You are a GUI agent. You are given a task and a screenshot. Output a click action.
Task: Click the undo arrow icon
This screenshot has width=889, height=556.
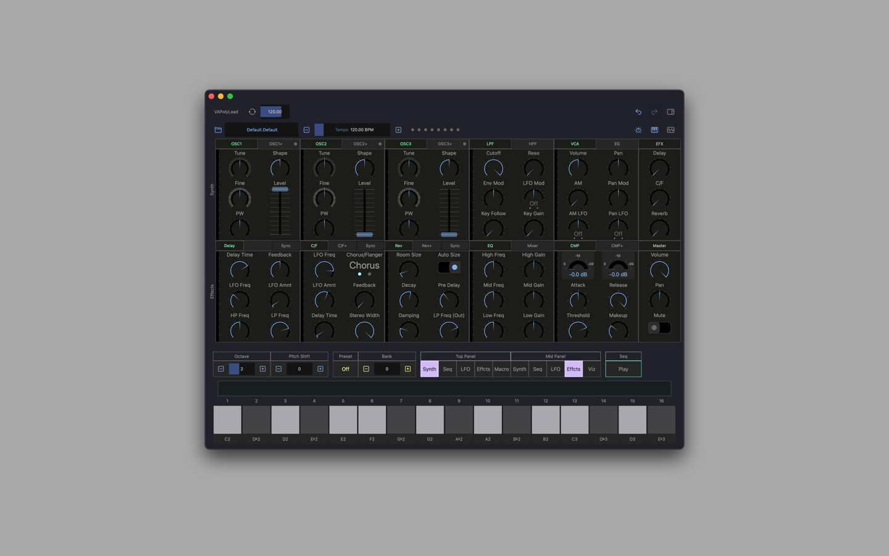(x=638, y=112)
